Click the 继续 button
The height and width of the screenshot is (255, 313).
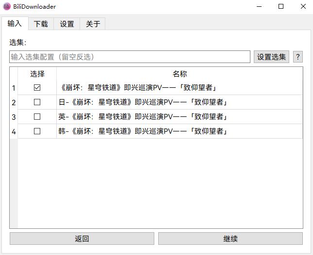click(x=231, y=239)
